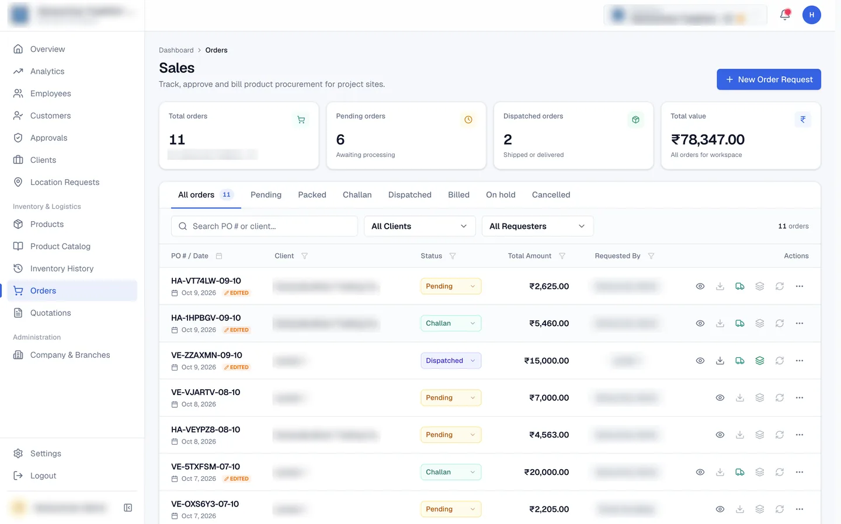841x524 pixels.
Task: View order VE-OXS6Y3-07-10 with eye icon
Action: click(x=720, y=509)
